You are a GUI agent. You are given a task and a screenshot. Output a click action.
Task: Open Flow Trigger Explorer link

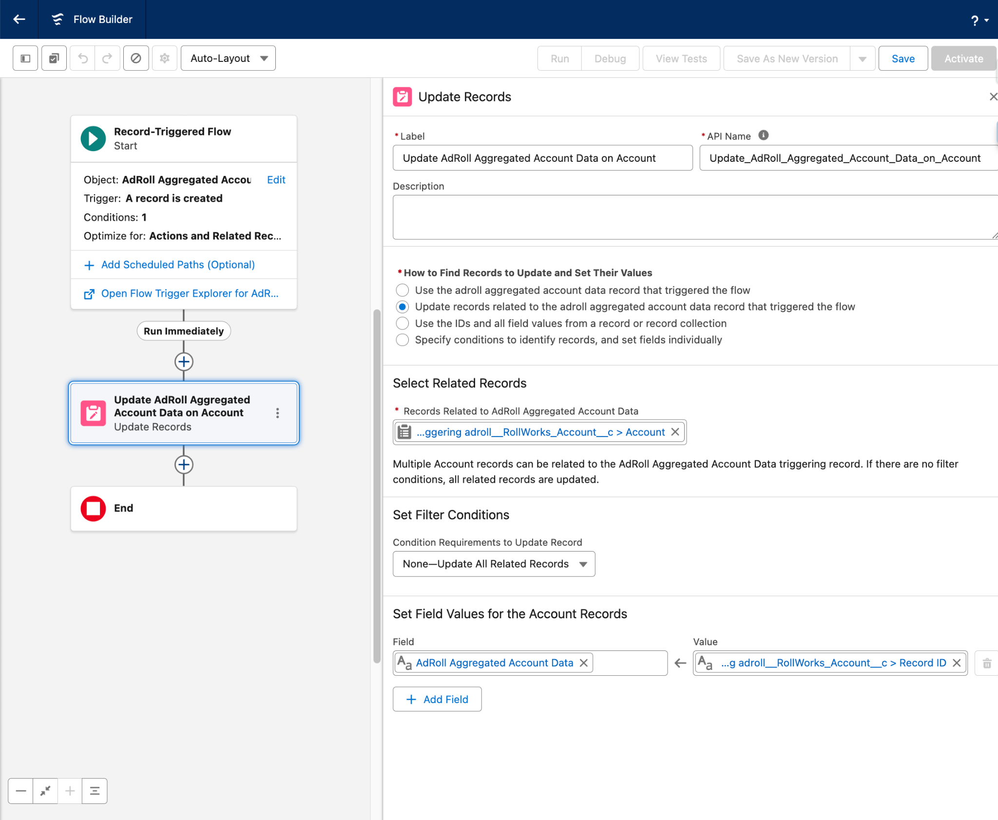point(190,294)
